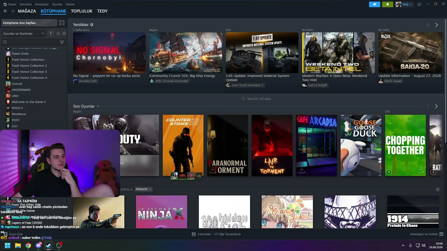Open the TEDY profile tab

coord(102,11)
